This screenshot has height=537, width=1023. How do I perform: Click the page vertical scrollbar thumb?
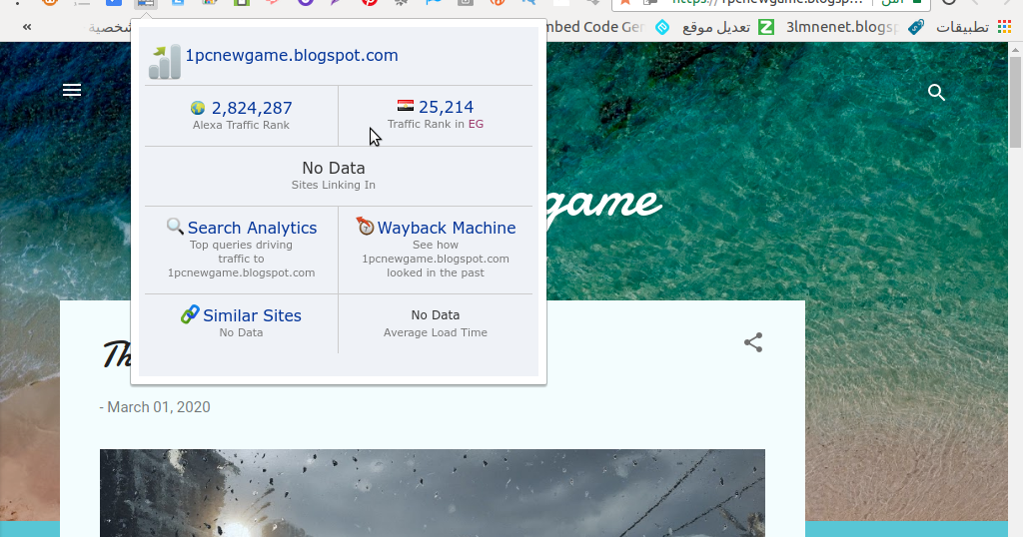click(x=1015, y=103)
